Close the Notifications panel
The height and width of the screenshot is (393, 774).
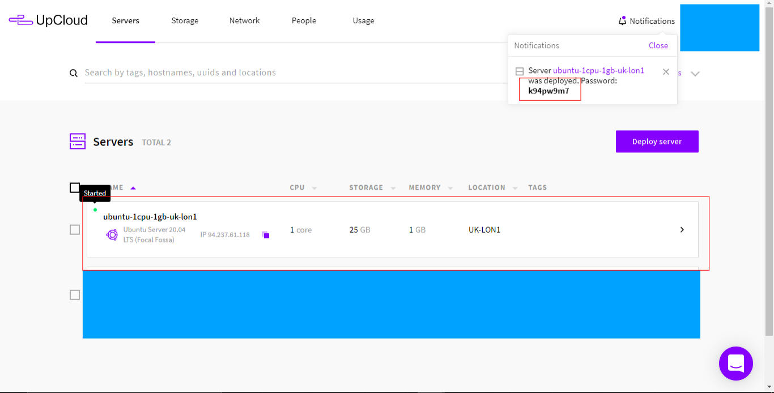tap(658, 45)
